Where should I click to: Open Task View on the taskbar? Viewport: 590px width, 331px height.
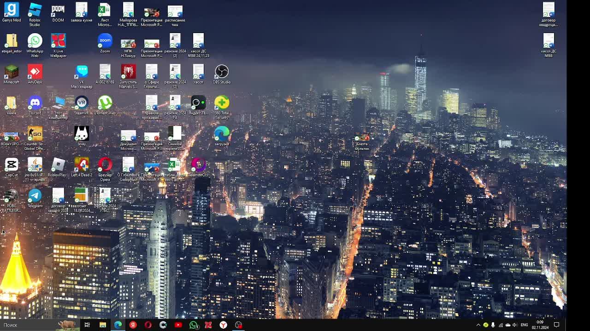[87, 325]
